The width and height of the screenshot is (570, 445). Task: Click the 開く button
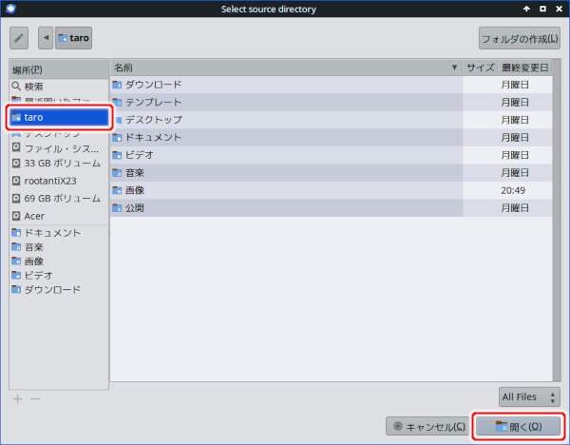click(519, 426)
